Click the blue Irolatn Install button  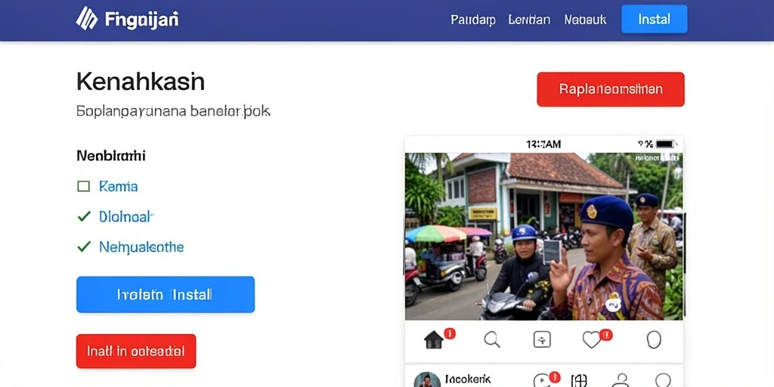(x=166, y=295)
